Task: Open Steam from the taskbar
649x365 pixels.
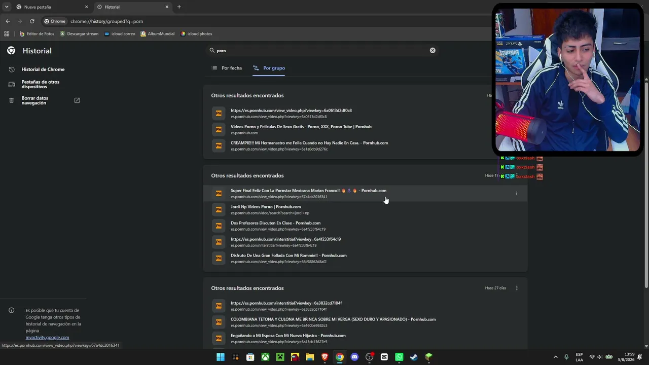Action: 414,357
